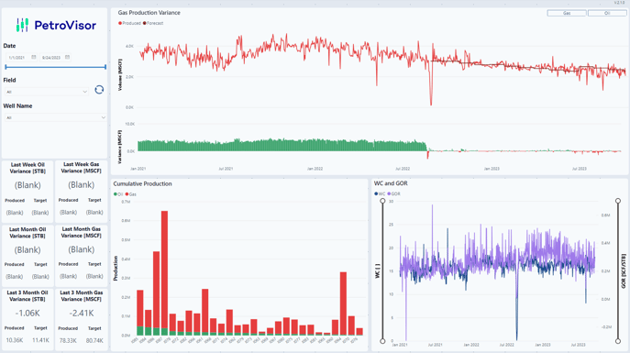Click the refresh icon beside Field
The height and width of the screenshot is (353, 630).
(99, 90)
